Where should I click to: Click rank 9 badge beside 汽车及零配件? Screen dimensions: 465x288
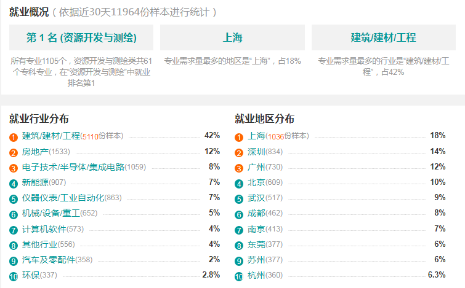tap(14, 261)
